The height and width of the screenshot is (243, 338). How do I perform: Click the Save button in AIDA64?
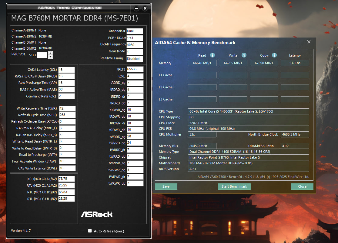(x=166, y=186)
